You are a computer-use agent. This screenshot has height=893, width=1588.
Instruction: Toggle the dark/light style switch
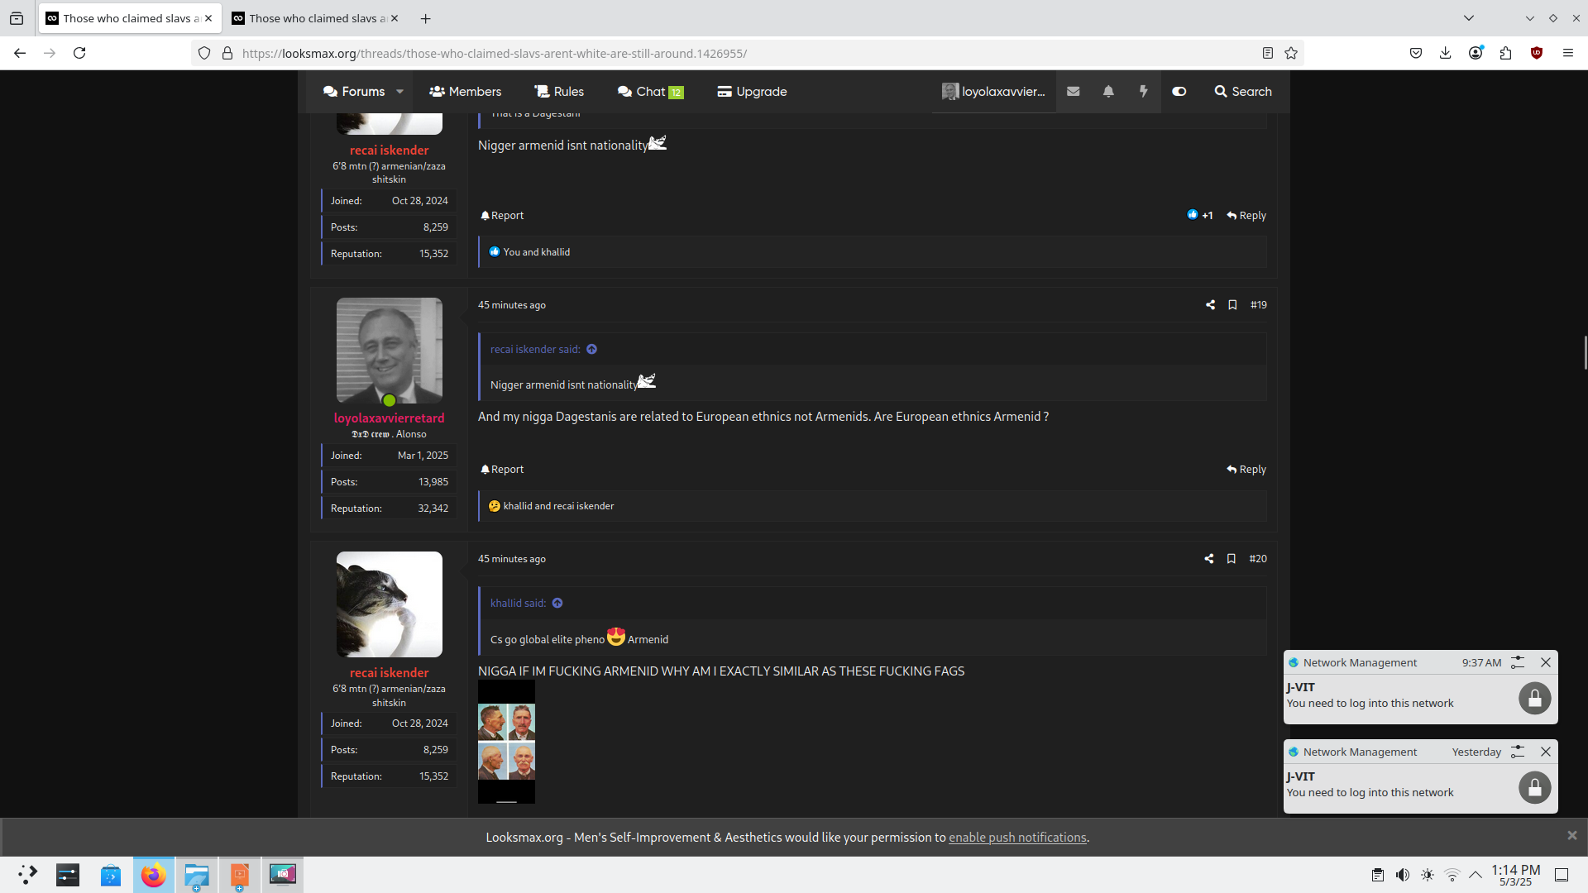[x=1179, y=92]
